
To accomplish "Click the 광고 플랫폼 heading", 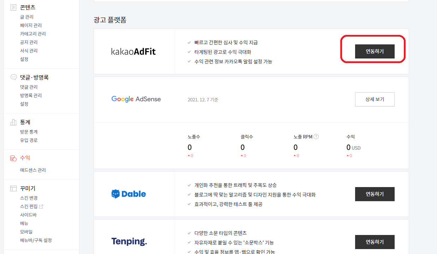I will click(x=110, y=20).
